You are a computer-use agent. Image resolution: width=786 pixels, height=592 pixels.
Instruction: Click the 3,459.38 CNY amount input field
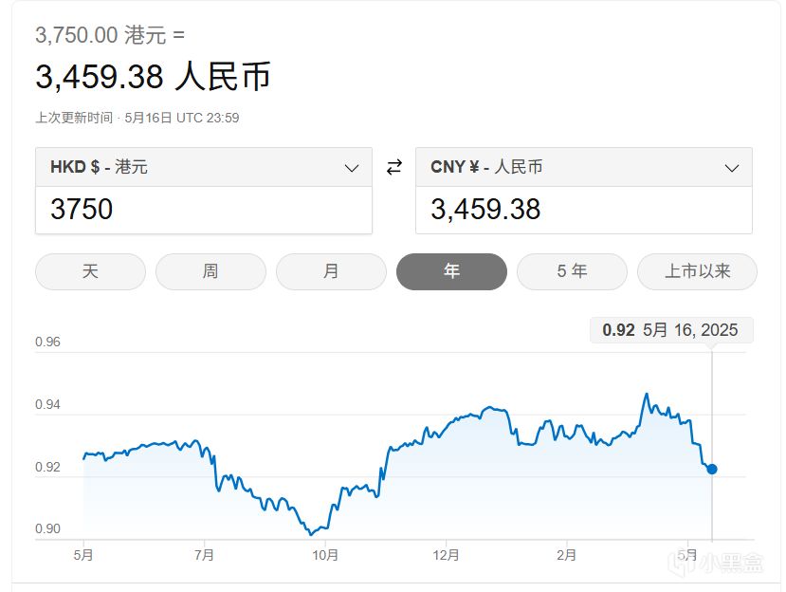tap(584, 210)
